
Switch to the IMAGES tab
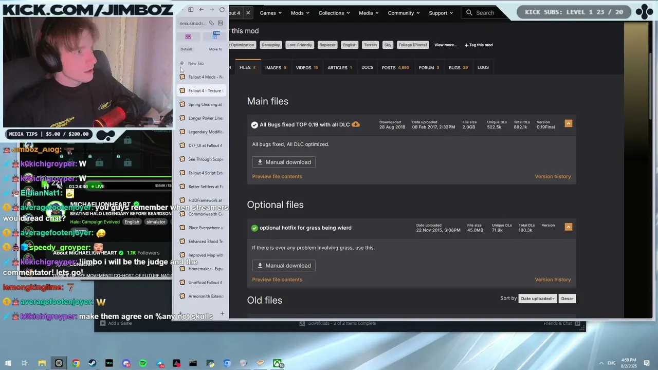point(276,67)
